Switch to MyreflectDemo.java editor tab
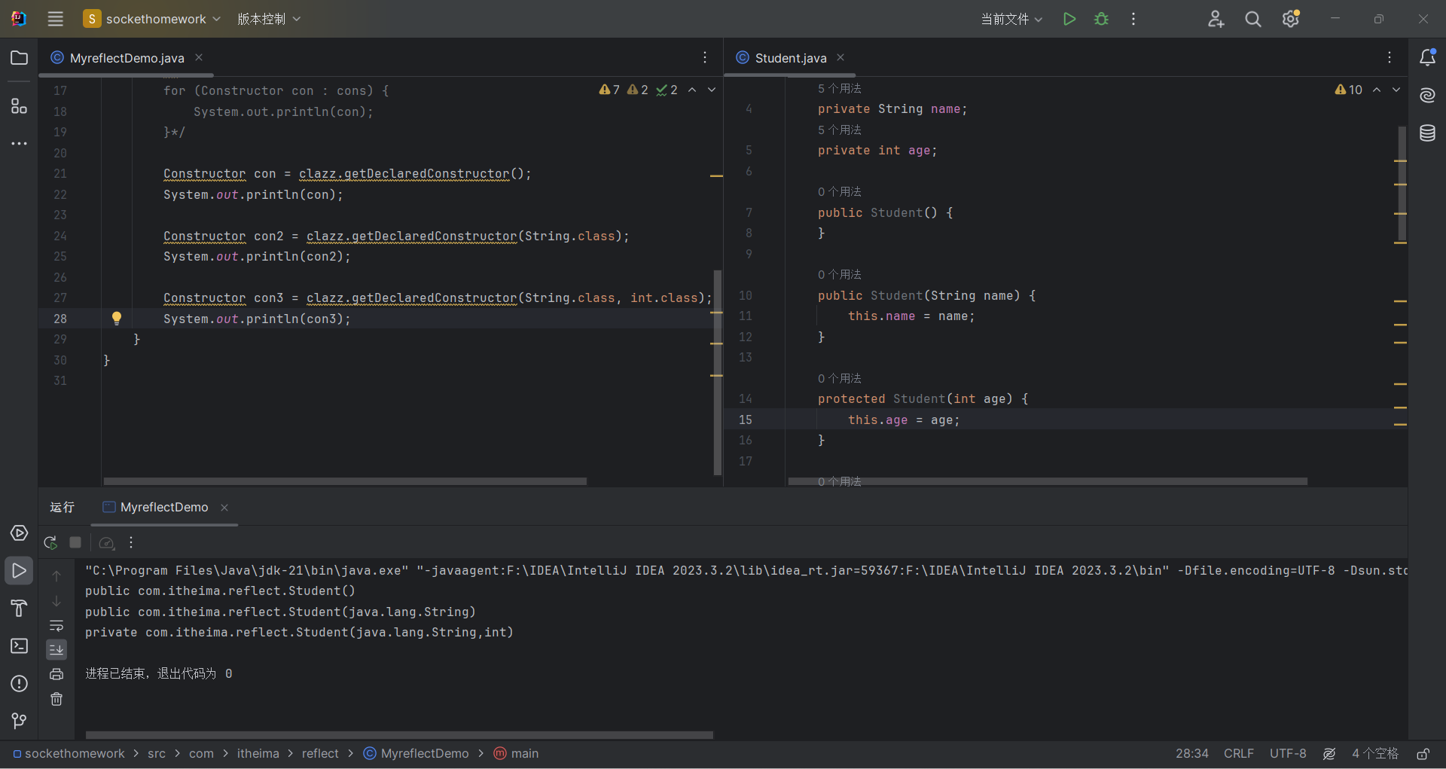Screen dimensions: 1446x769 point(127,58)
